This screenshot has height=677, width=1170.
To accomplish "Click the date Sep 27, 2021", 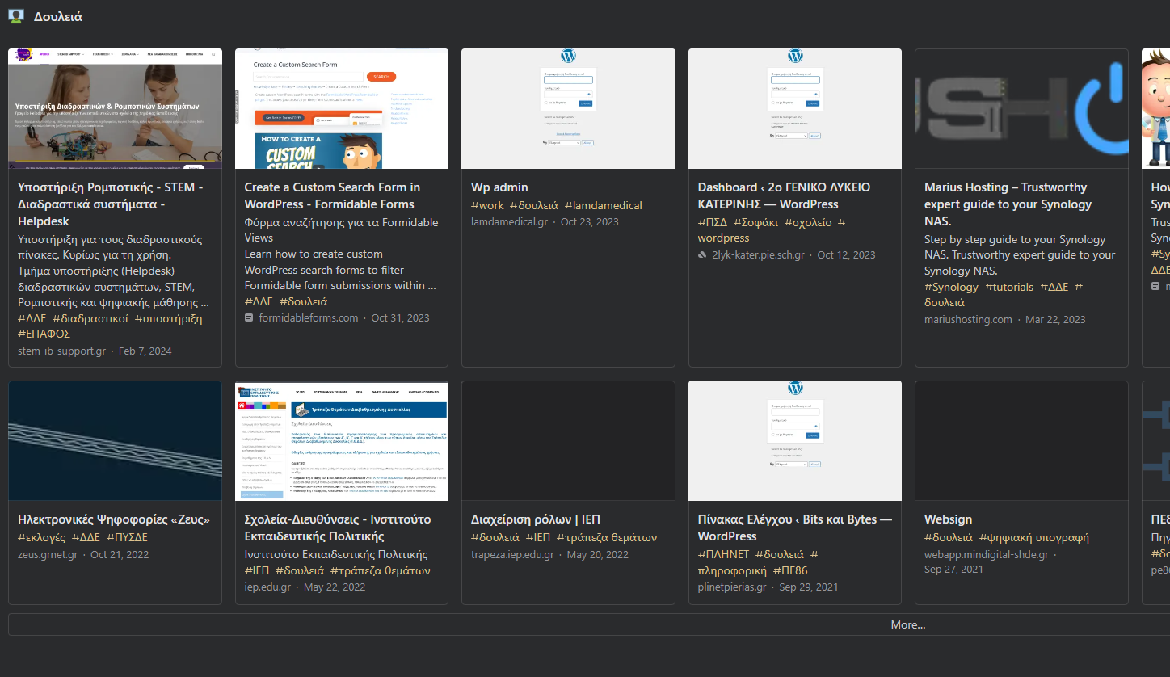I will (953, 570).
